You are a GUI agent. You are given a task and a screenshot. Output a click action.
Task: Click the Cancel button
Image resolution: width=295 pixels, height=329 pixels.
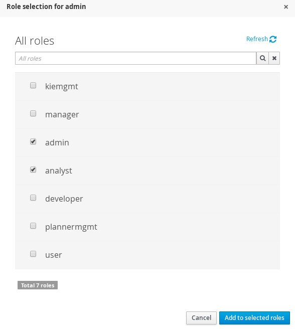tap(201, 317)
